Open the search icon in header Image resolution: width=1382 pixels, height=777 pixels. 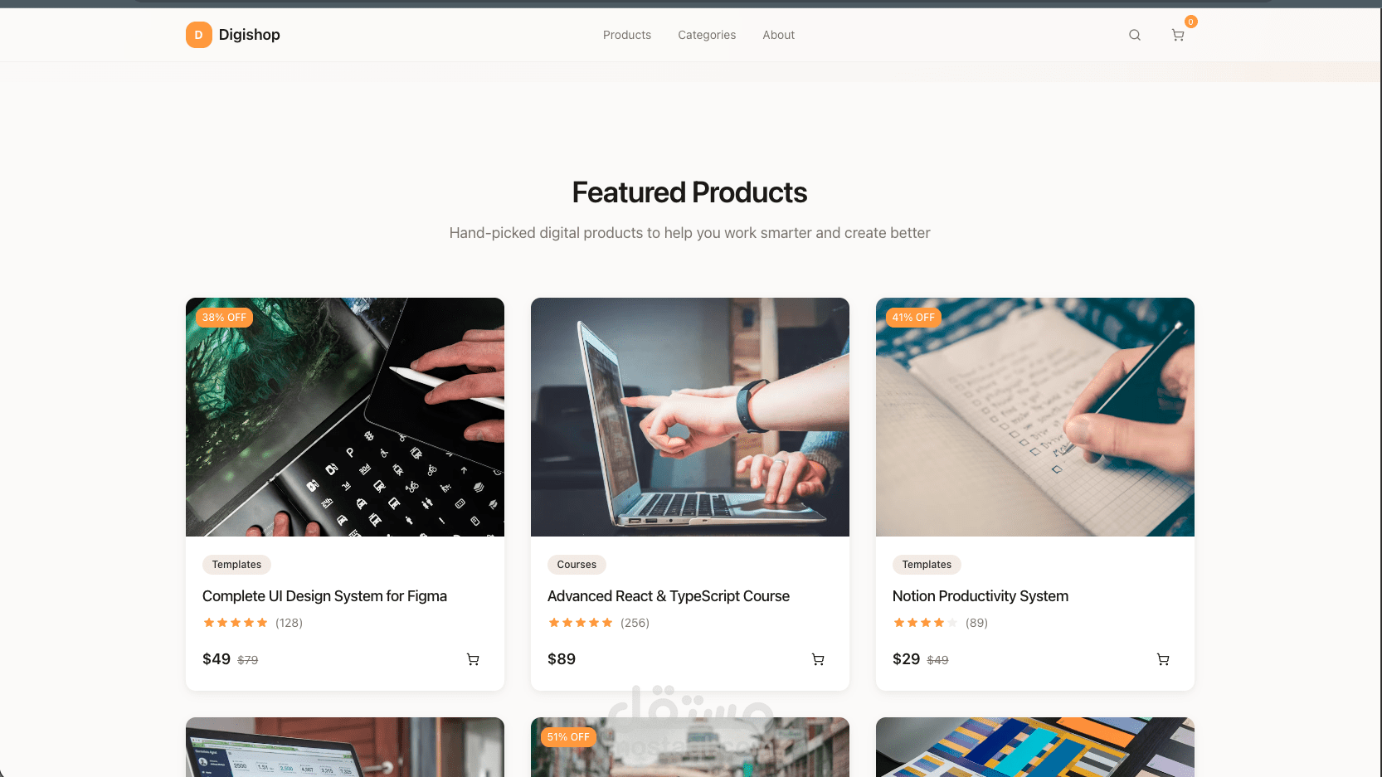[x=1135, y=35]
